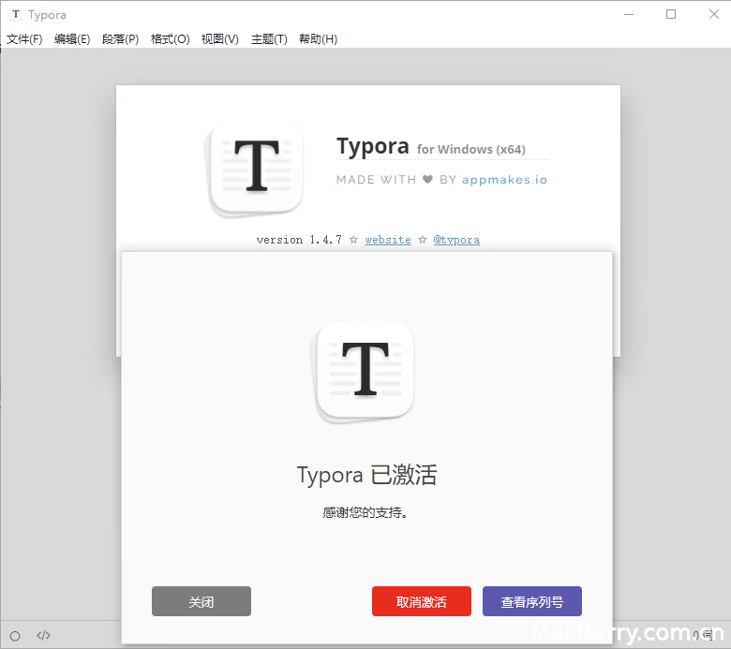Open the website link
The width and height of the screenshot is (731, 649).
(388, 240)
